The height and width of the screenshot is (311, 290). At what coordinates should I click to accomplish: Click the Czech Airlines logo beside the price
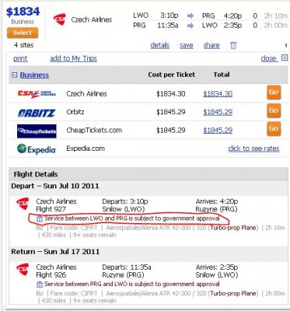60,19
